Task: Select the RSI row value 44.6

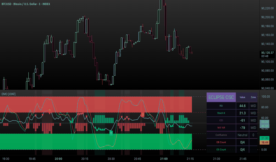Action: pyautogui.click(x=242, y=106)
